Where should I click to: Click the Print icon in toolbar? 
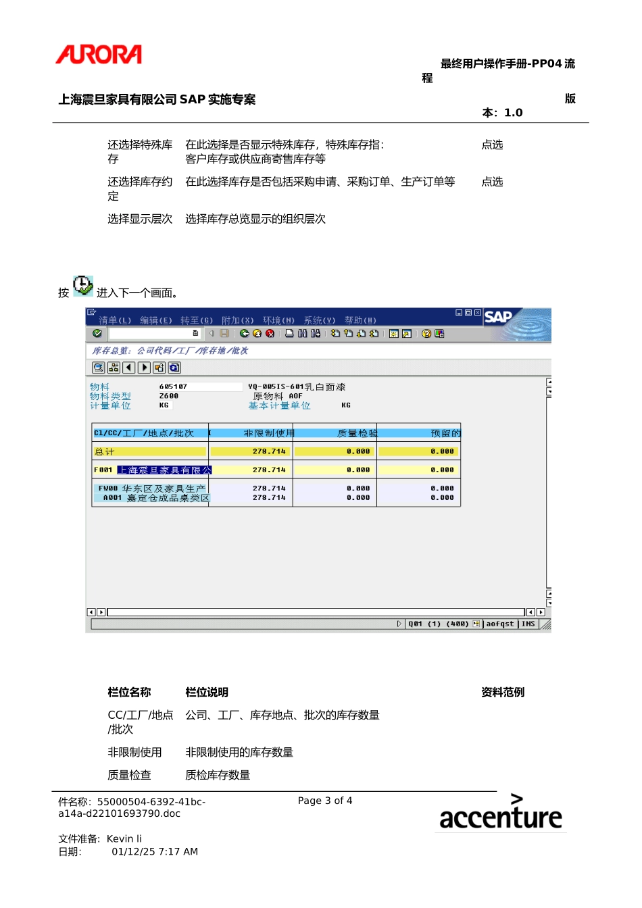(289, 334)
